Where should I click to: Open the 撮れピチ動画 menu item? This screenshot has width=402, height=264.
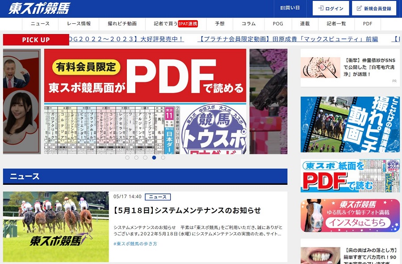pyautogui.click(x=122, y=24)
